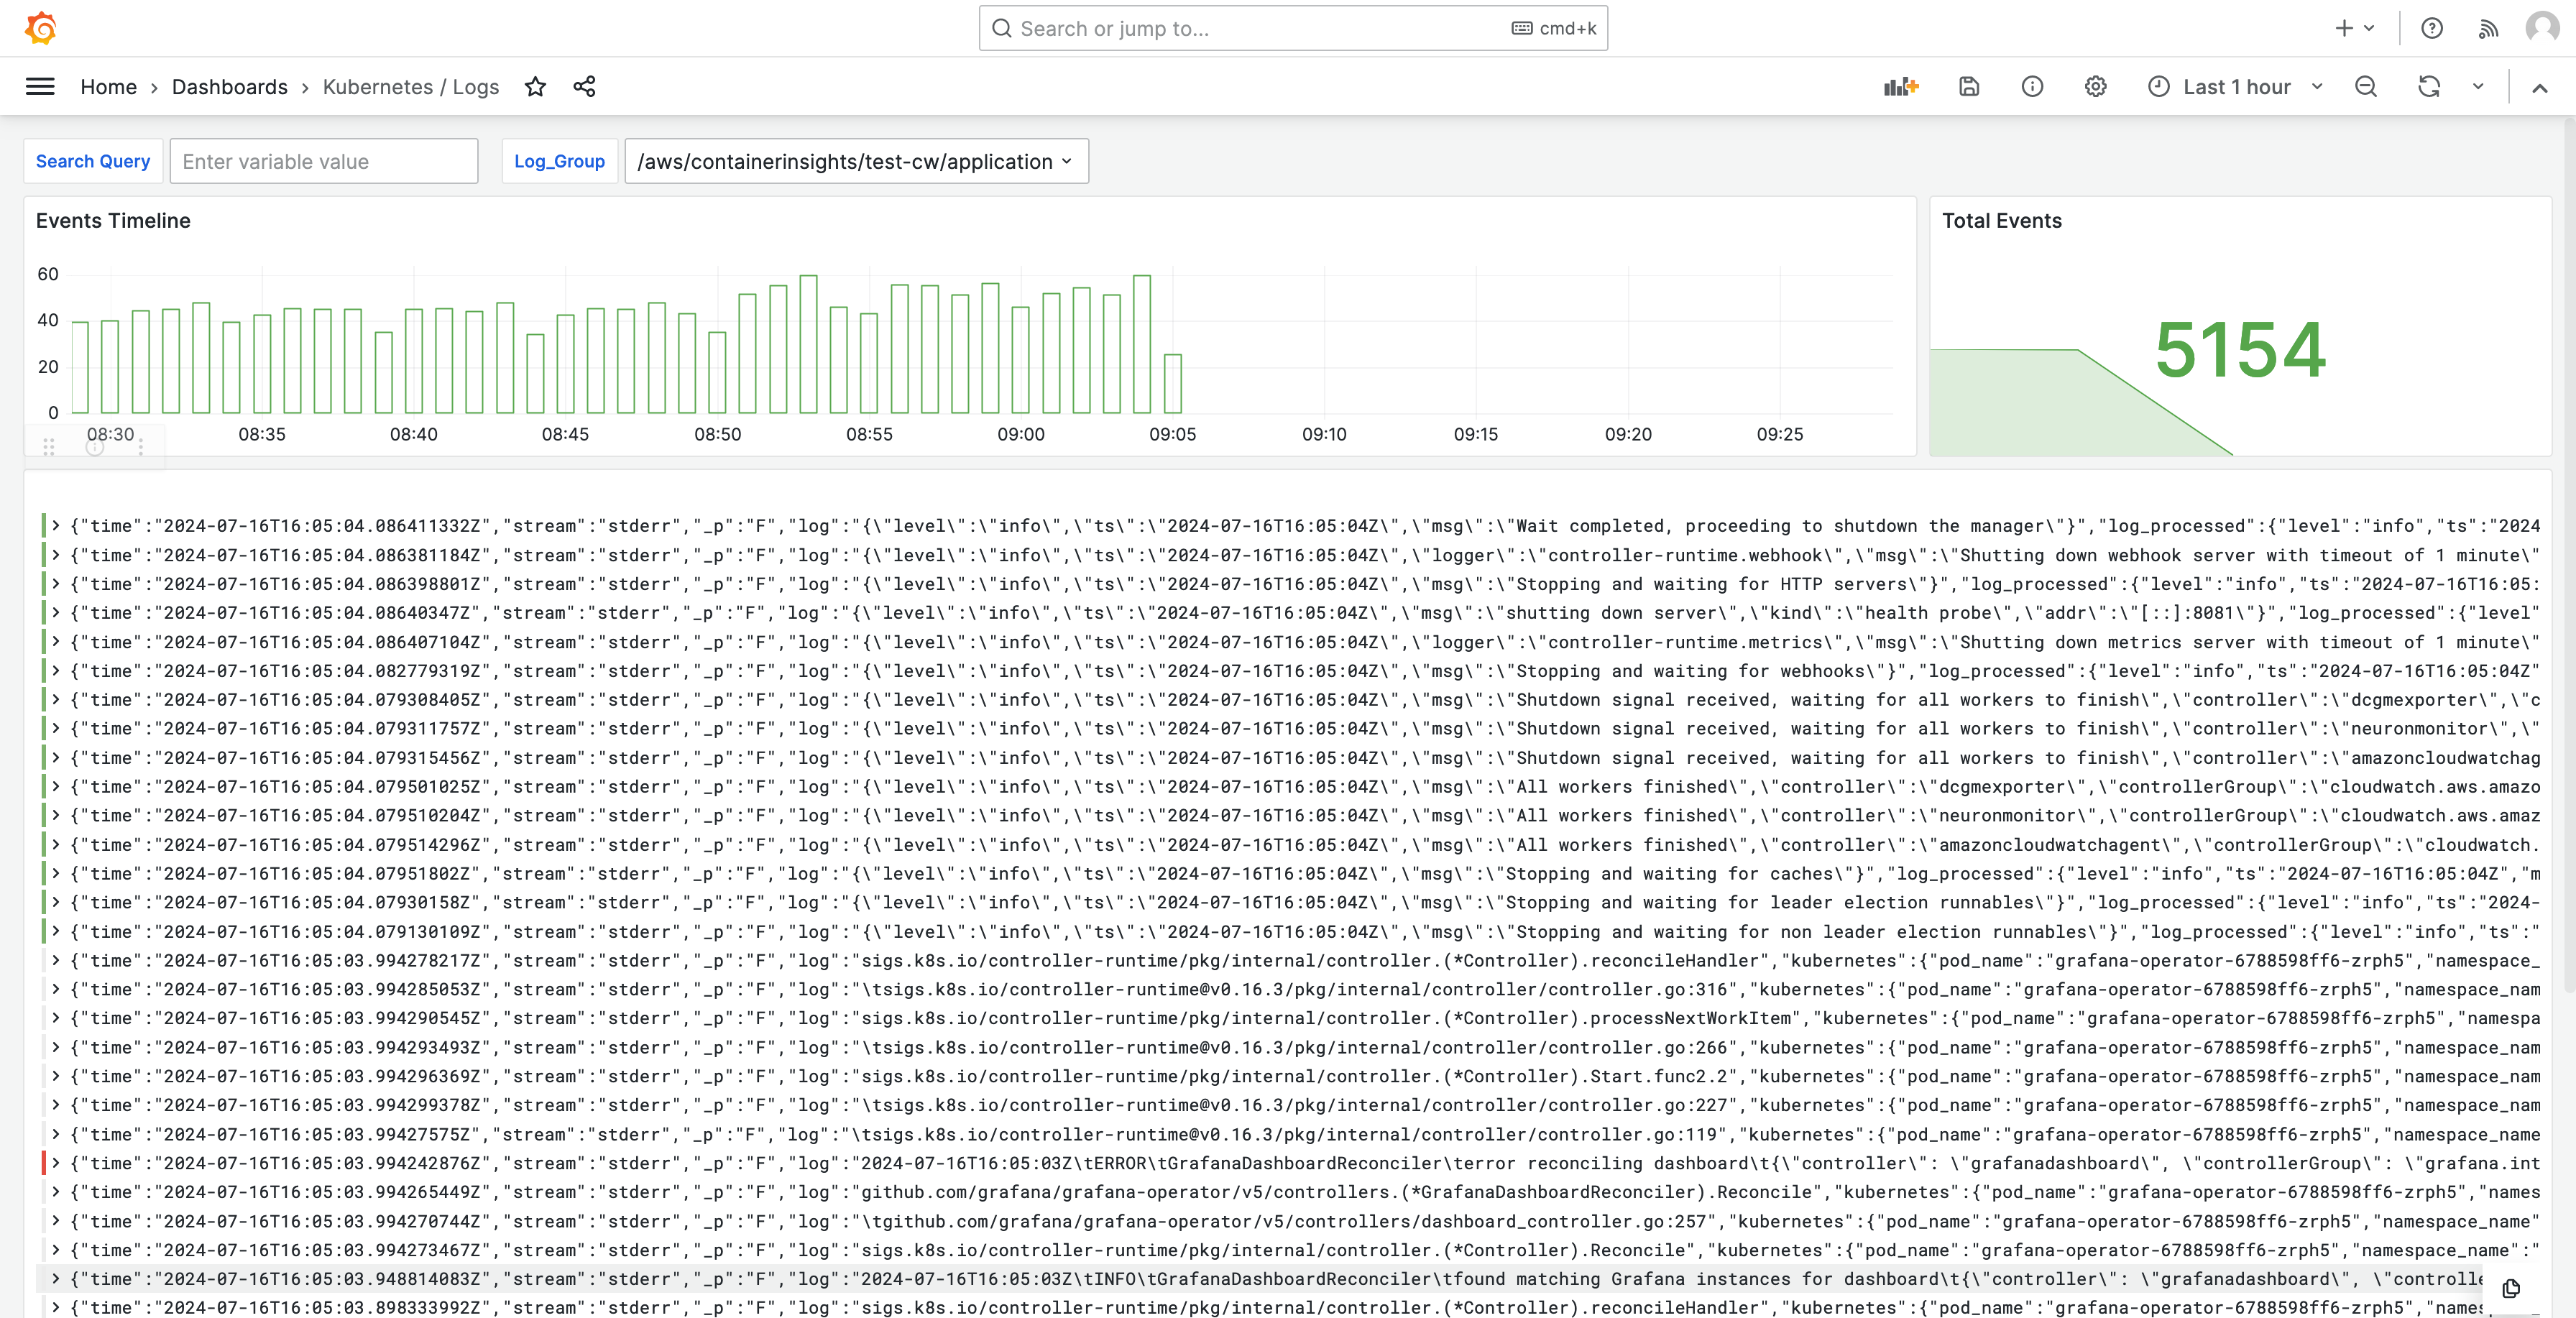Image resolution: width=2576 pixels, height=1318 pixels.
Task: Open the dashboard settings gear icon
Action: (2097, 86)
